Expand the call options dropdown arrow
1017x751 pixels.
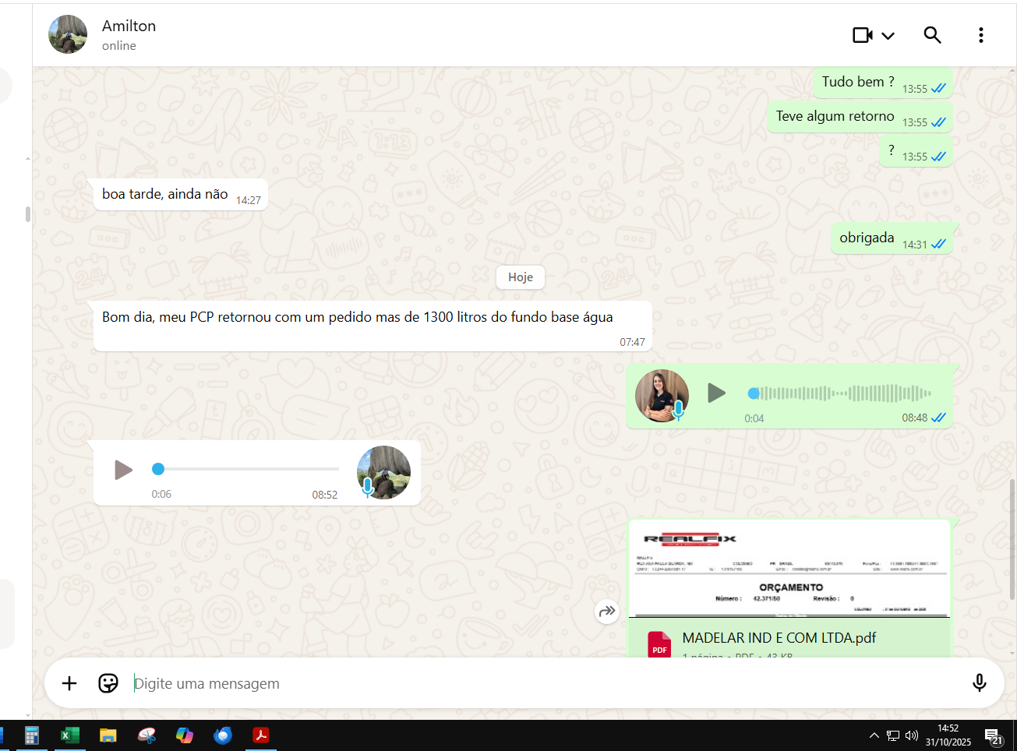[888, 36]
